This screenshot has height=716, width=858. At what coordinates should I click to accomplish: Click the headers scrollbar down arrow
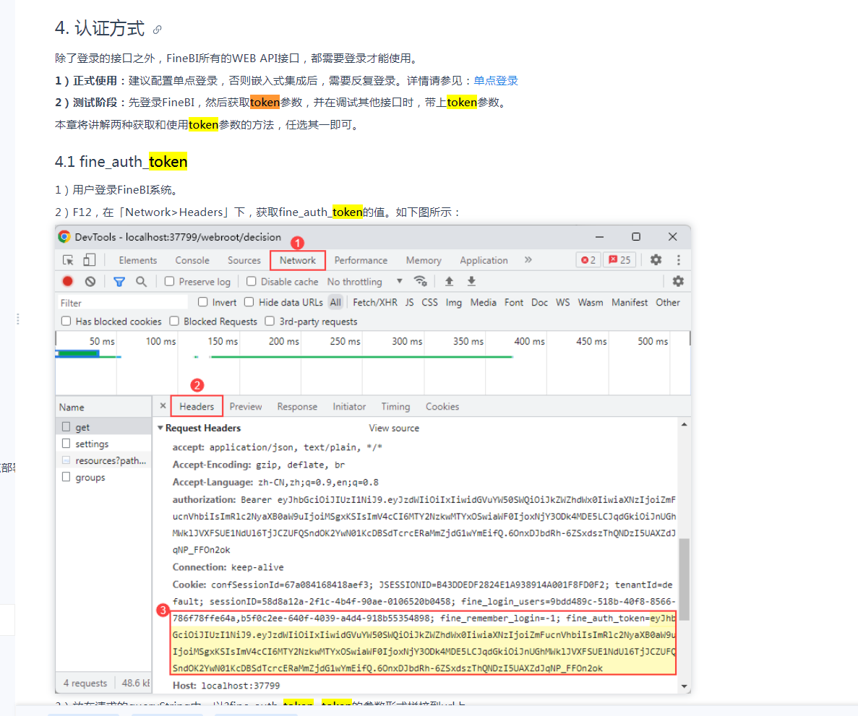[684, 686]
